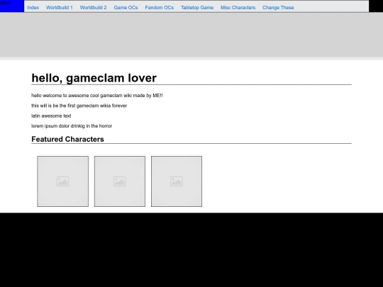This screenshot has width=383, height=287.
Task: Click the blue site logo box
Action: [x=12, y=6]
